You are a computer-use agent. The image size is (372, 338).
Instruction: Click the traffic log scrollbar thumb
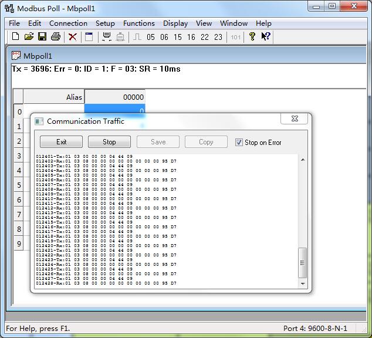click(303, 263)
